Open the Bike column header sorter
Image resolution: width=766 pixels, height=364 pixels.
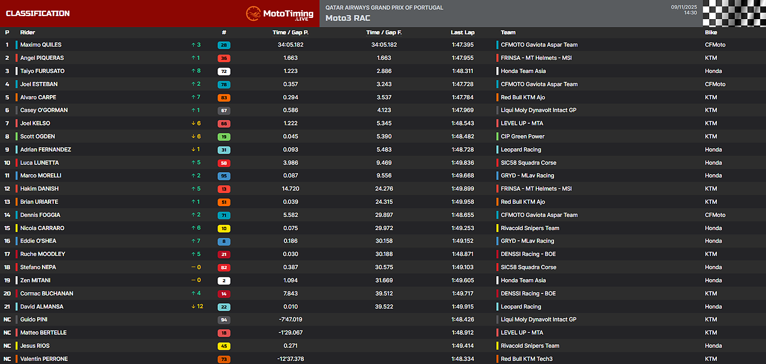pyautogui.click(x=712, y=32)
